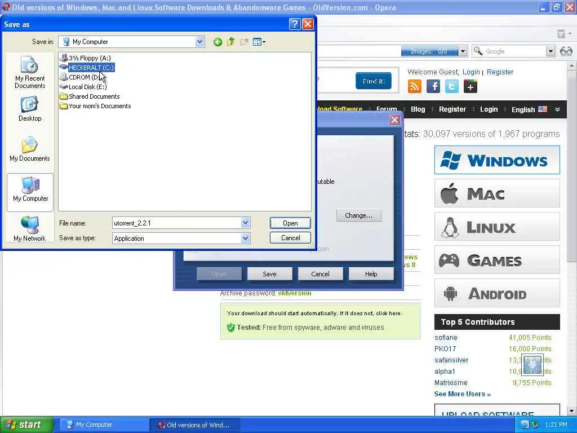Click the black plus share icon

click(471, 86)
